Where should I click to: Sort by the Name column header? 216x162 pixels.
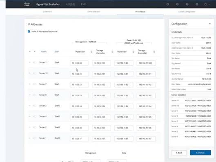coord(44,51)
